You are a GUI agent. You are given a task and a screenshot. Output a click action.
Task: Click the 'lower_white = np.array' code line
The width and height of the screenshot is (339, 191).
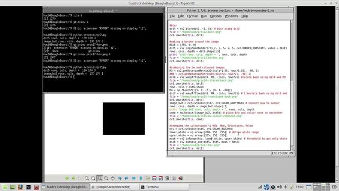(x=214, y=132)
